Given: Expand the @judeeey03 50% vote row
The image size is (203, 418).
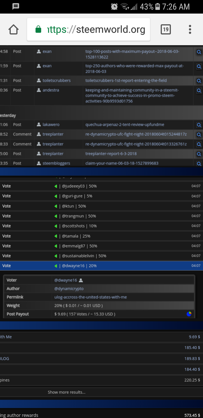Looking at the screenshot, I should (x=101, y=186).
